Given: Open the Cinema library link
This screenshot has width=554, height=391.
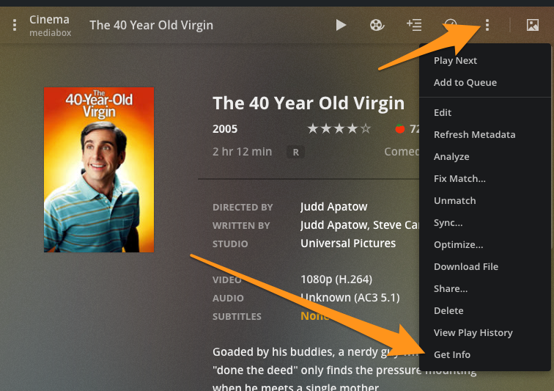Looking at the screenshot, I should click(49, 20).
